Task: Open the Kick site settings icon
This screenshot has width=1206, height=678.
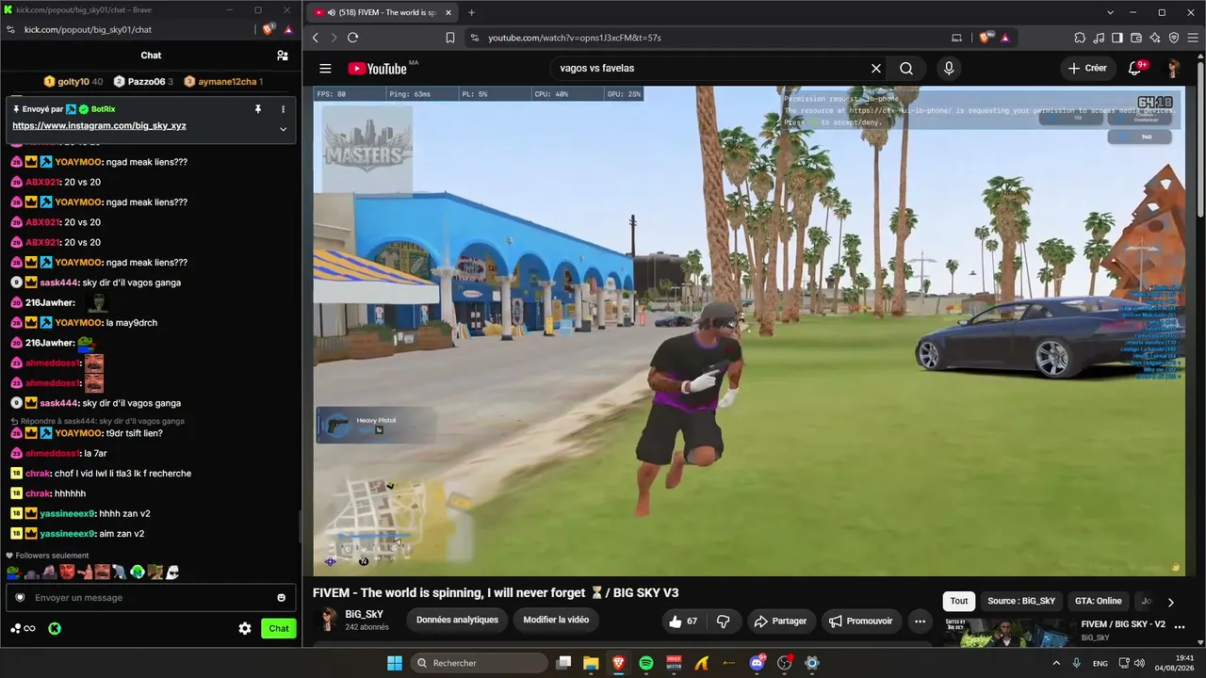Action: point(10,29)
